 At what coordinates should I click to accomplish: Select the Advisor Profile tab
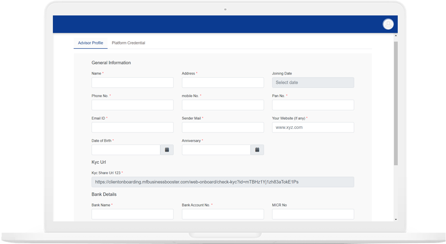click(90, 43)
